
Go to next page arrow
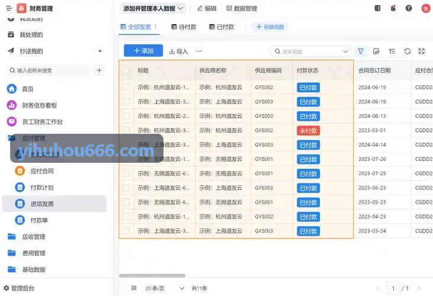(419, 288)
